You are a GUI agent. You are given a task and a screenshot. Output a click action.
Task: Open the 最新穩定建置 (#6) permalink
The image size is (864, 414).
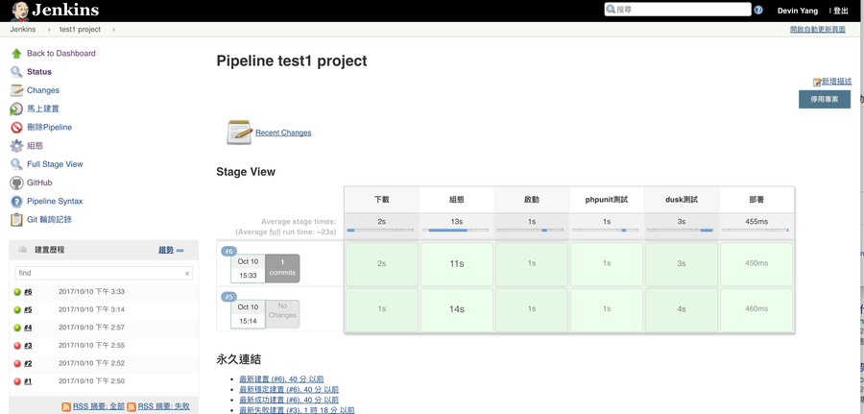[289, 390]
